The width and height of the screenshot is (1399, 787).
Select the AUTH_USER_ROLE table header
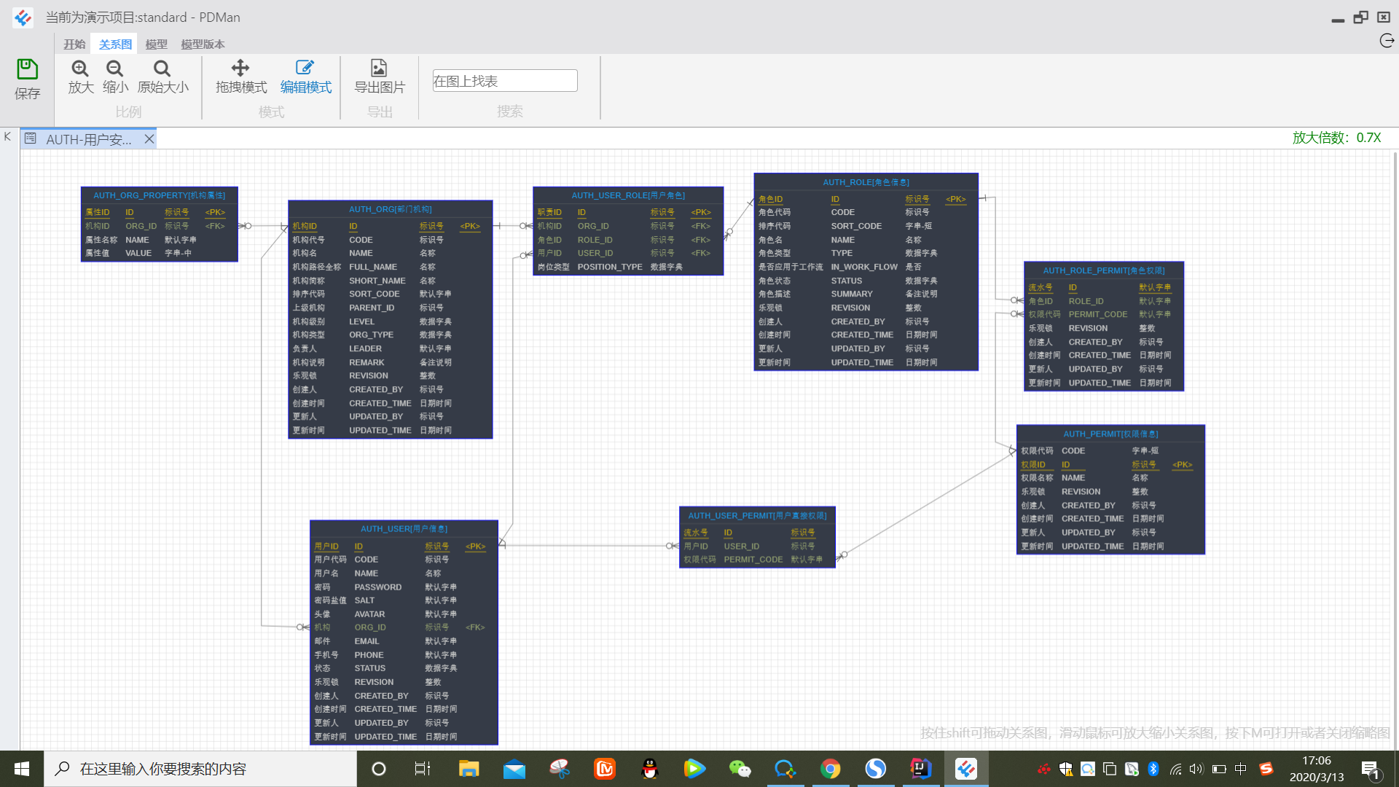click(628, 195)
